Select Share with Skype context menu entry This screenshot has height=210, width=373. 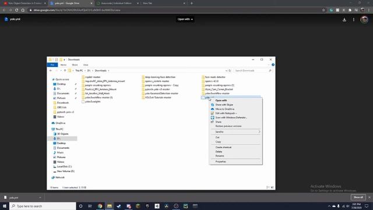224,105
